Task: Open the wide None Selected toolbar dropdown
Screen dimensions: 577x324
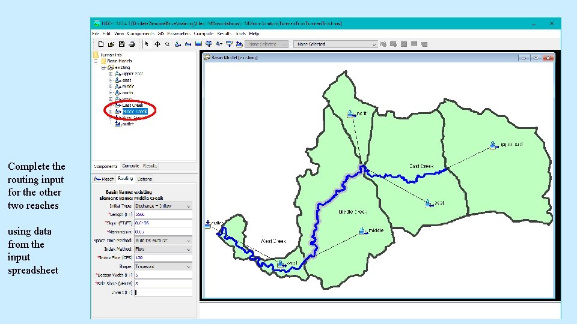Action: tap(335, 44)
